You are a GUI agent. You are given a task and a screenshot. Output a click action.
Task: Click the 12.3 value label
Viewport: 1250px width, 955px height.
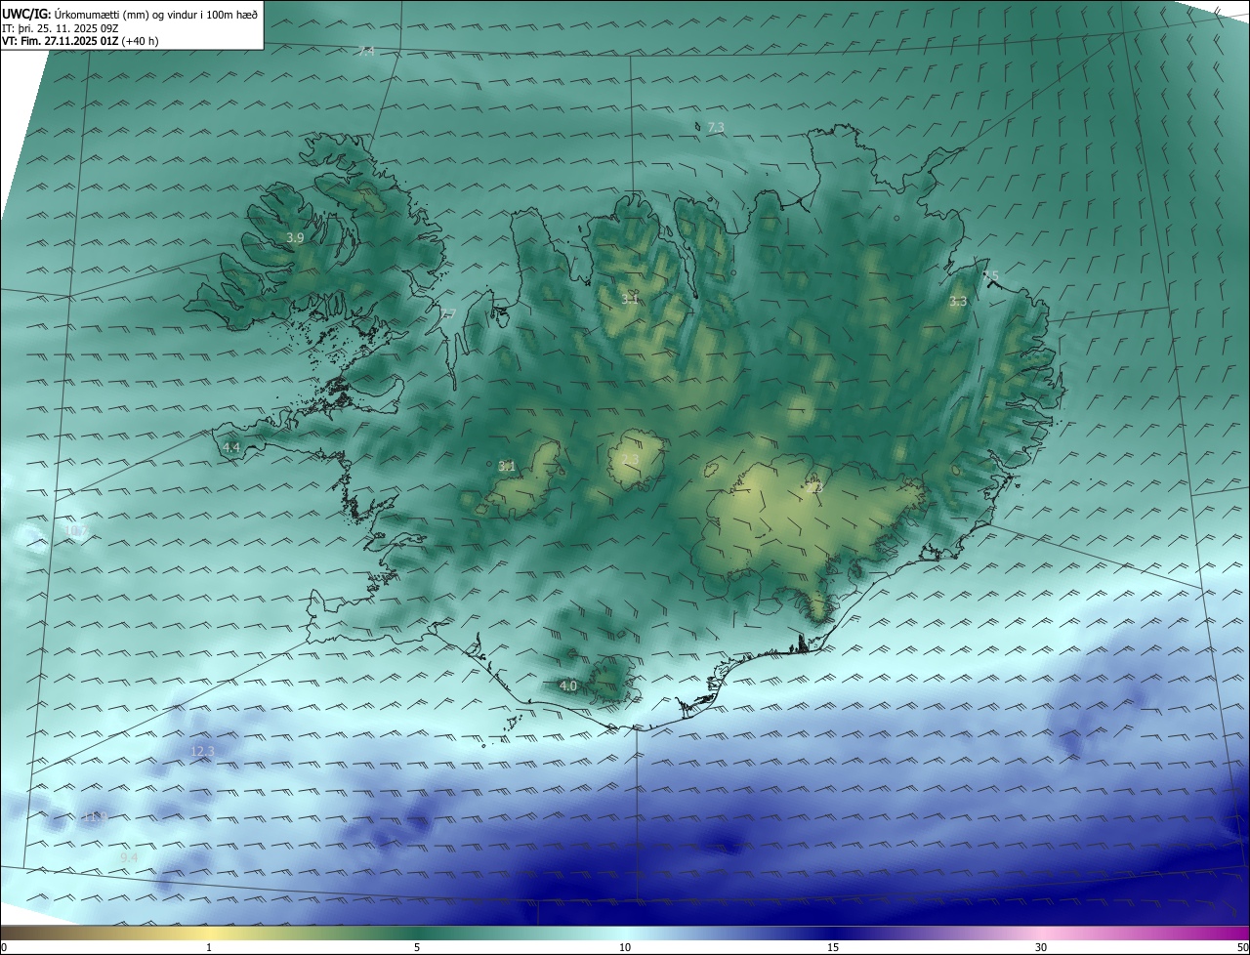pos(202,751)
